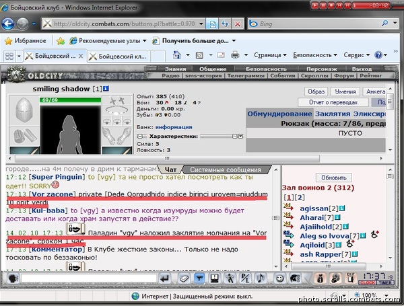Screen dimensions: 404x306
Task: Open the Рекомендуемые узлы dropdown
Action: pyautogui.click(x=145, y=40)
